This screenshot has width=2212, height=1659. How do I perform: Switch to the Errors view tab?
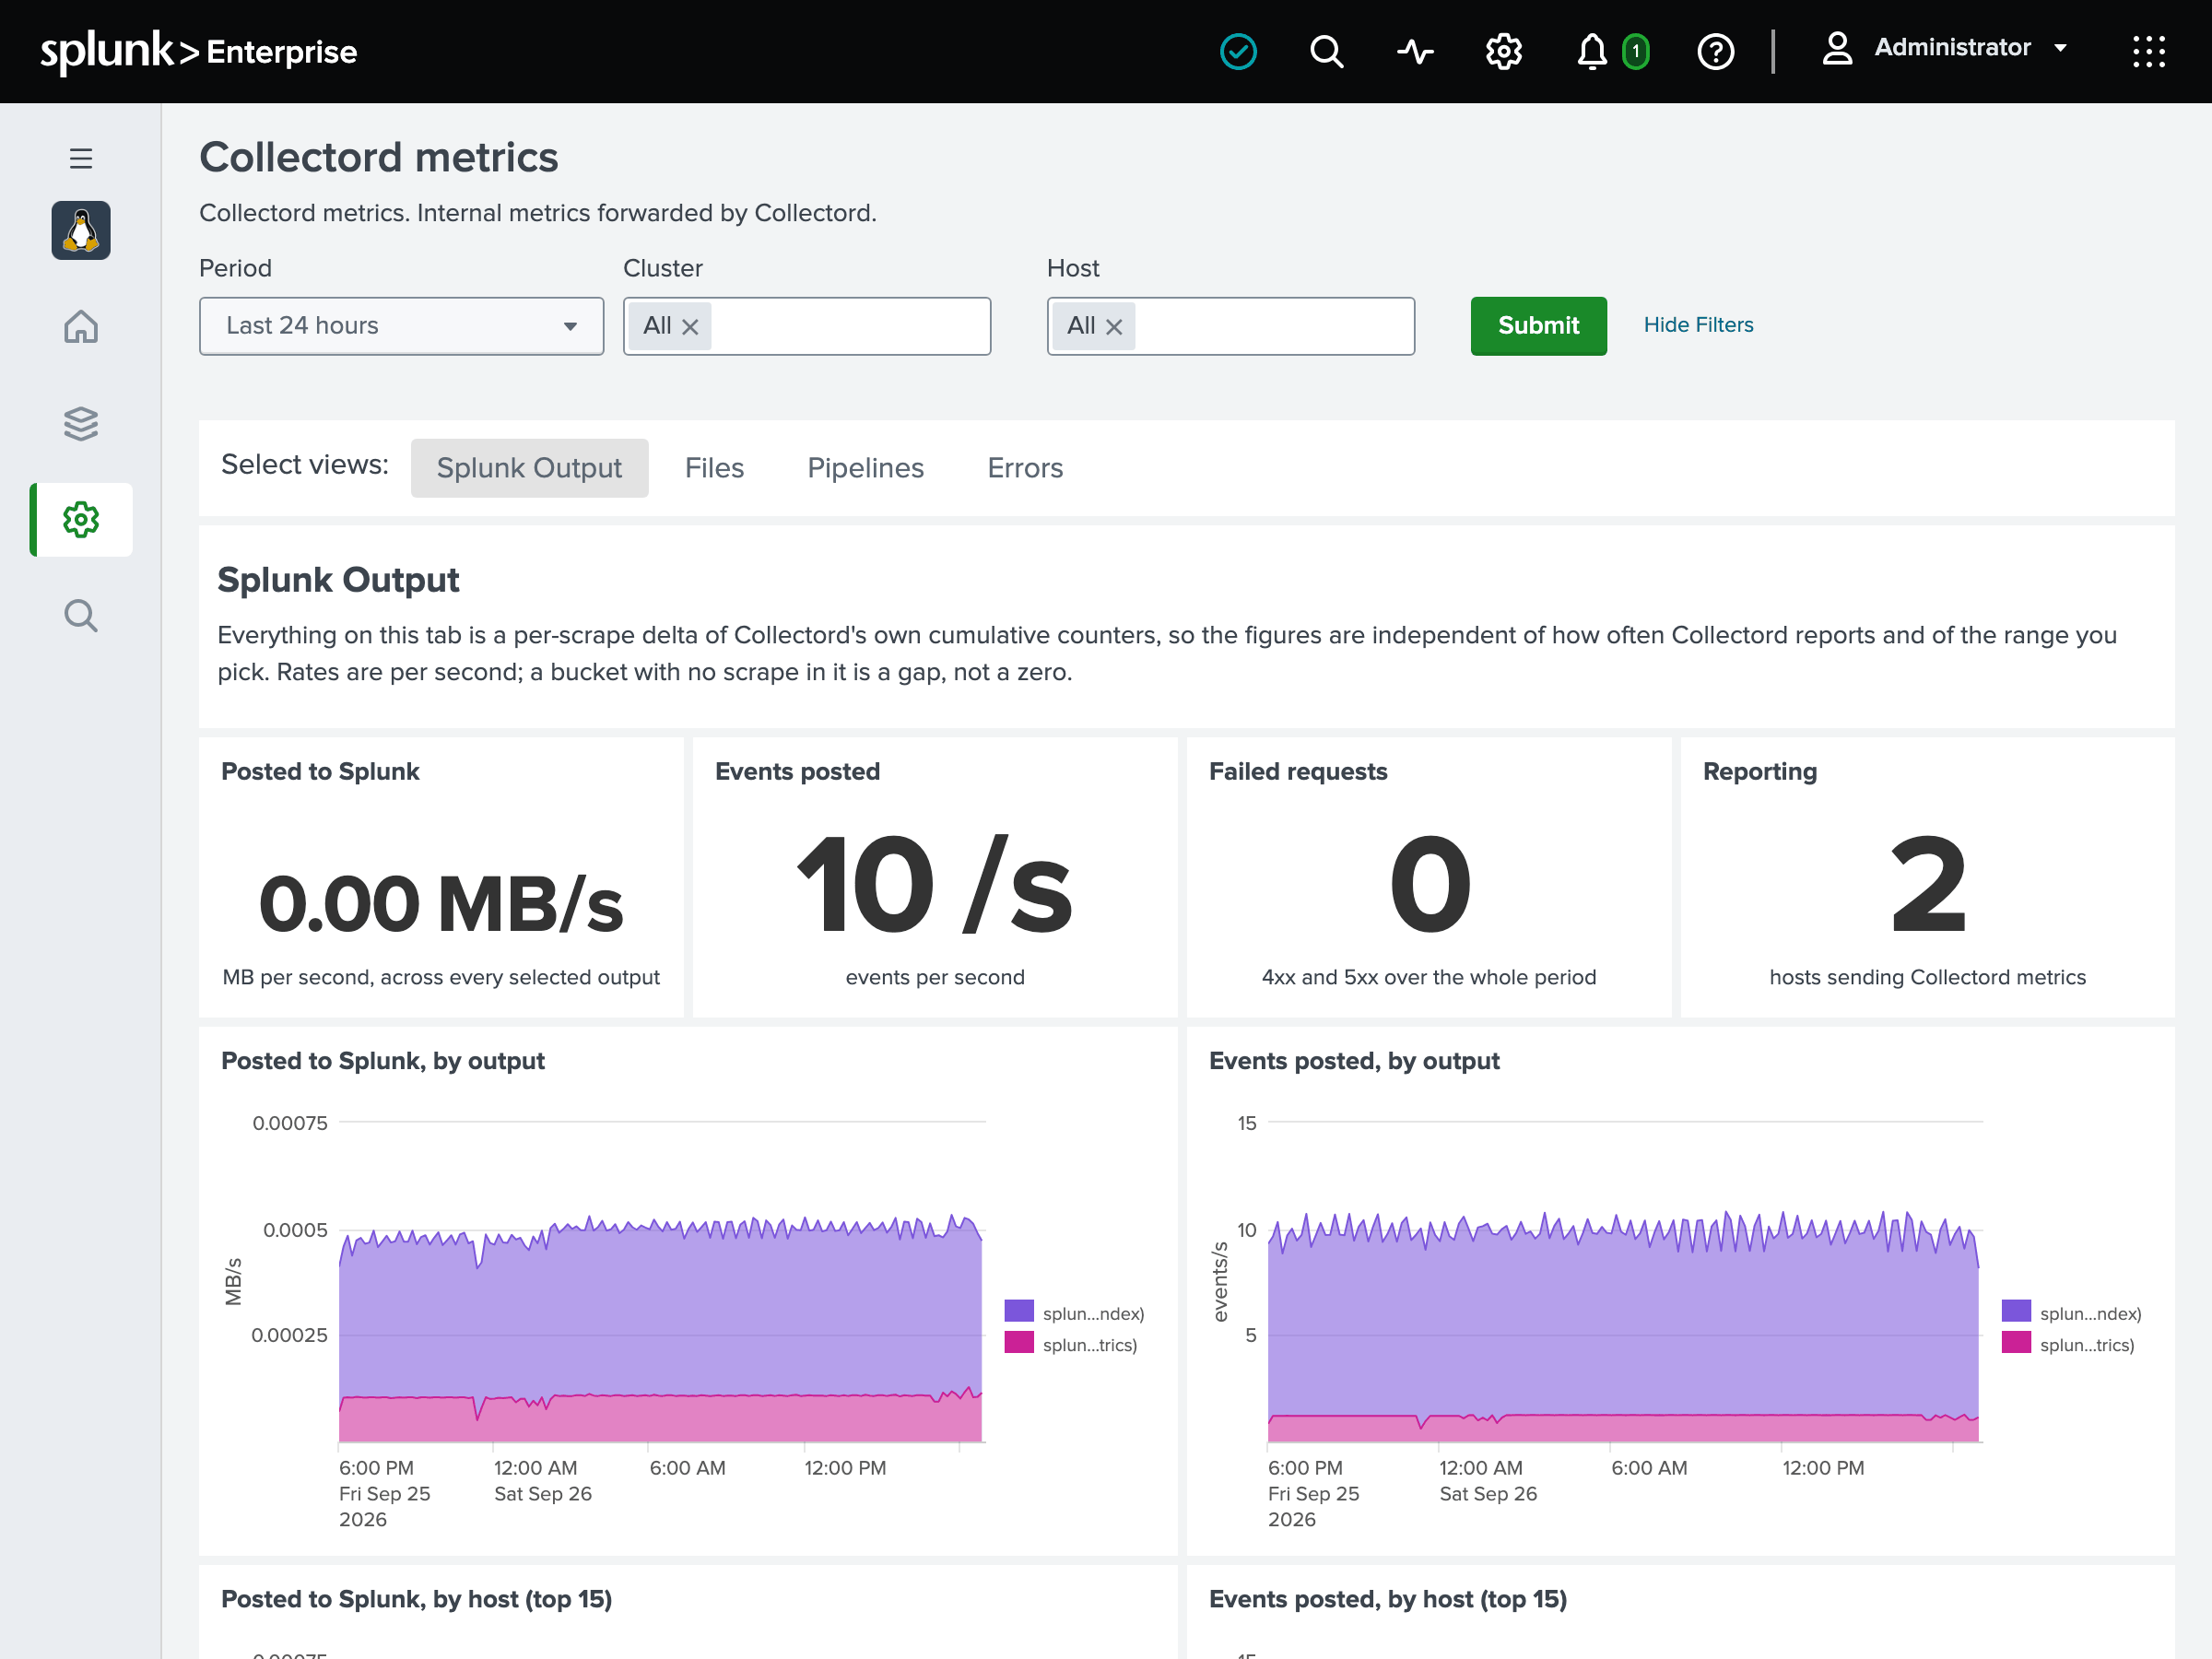(x=1025, y=467)
